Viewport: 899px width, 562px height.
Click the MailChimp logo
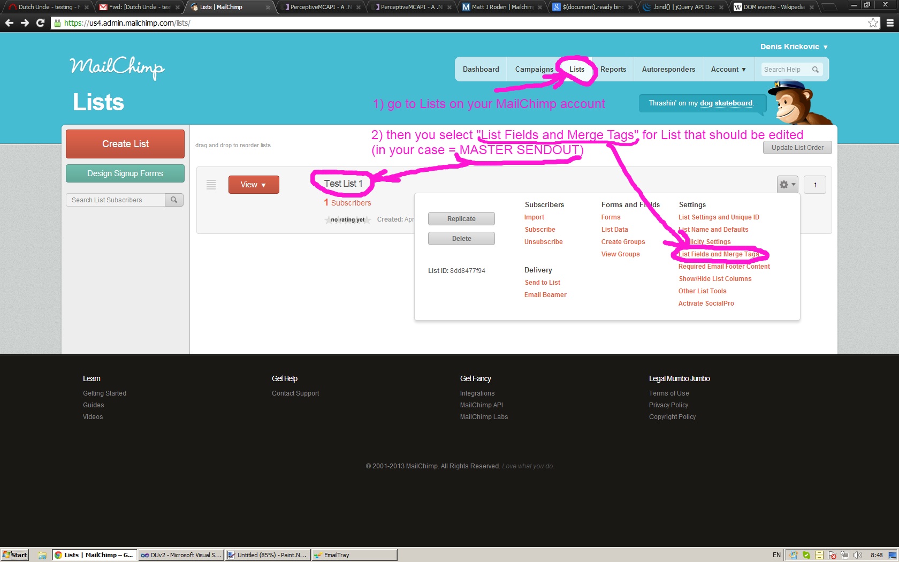point(117,67)
